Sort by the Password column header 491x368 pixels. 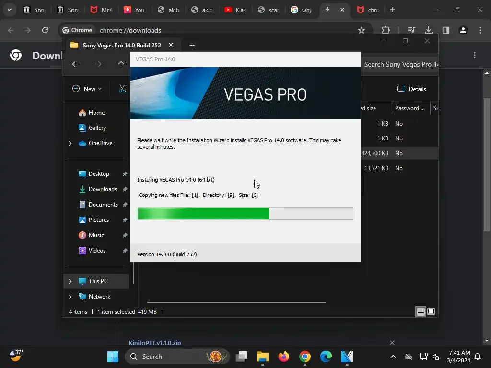410,108
